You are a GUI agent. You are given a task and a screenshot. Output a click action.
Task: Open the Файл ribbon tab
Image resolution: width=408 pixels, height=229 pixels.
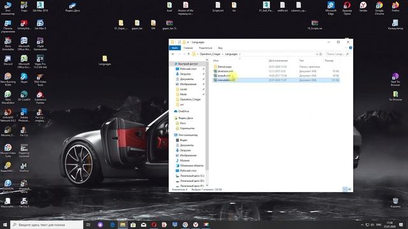[175, 48]
